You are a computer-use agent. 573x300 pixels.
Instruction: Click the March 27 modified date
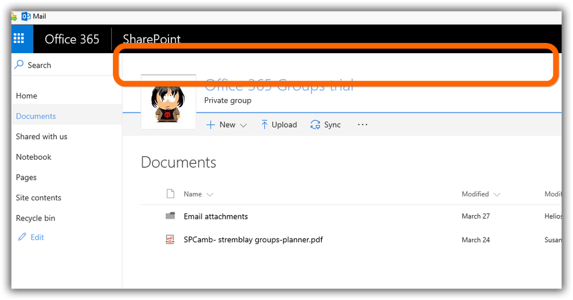476,216
